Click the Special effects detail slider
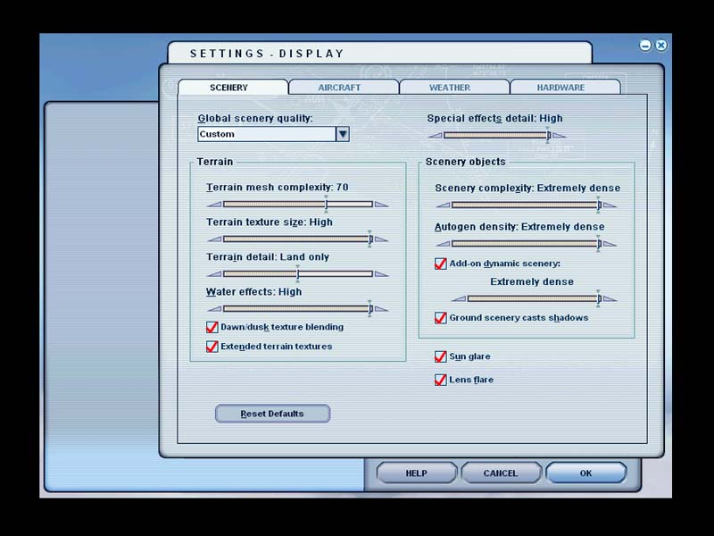 [x=497, y=136]
